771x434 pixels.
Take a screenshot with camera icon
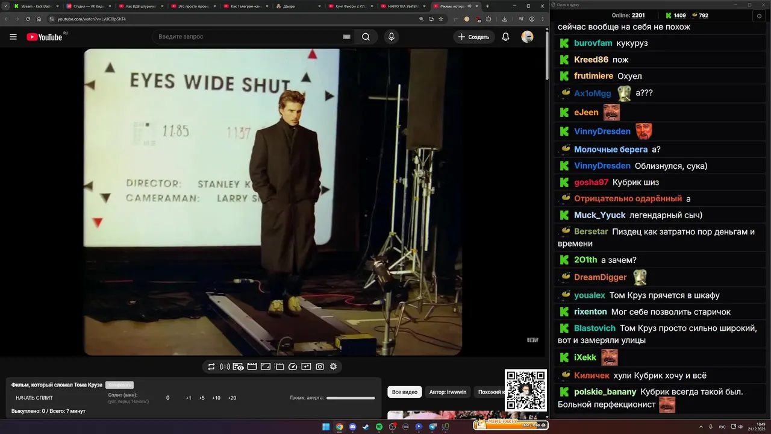[320, 366]
